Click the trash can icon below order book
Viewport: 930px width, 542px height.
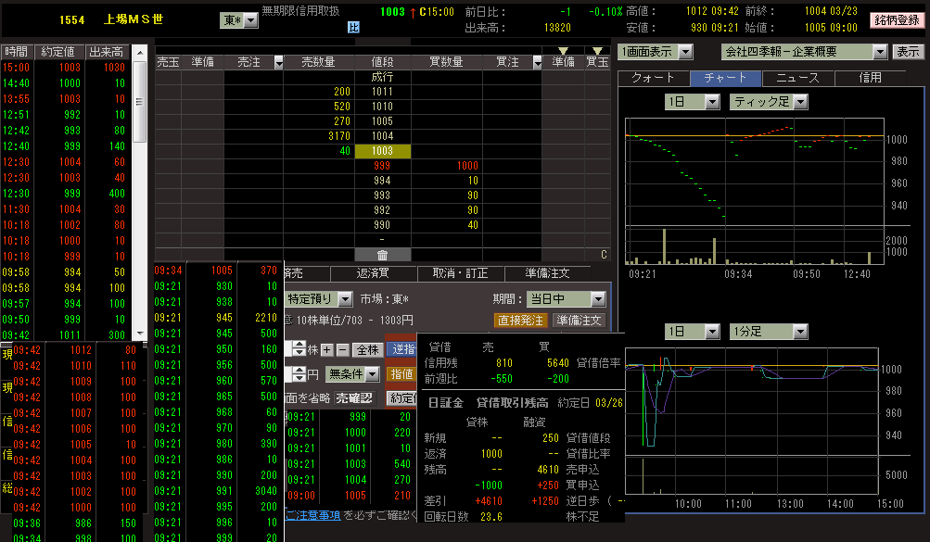click(x=381, y=254)
